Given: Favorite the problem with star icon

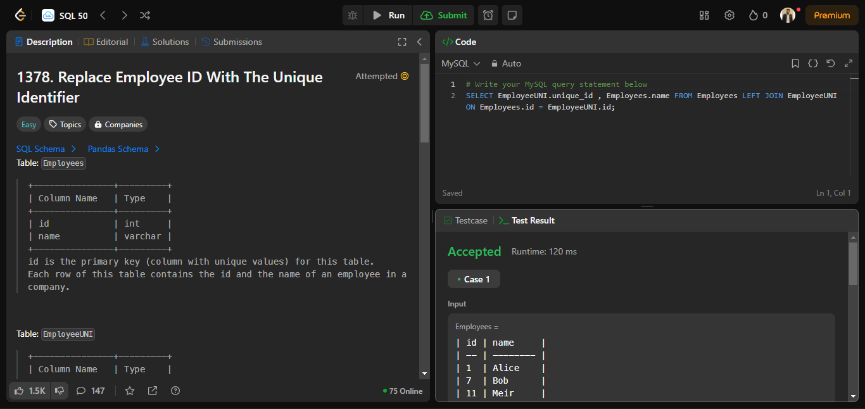Looking at the screenshot, I should [x=130, y=391].
